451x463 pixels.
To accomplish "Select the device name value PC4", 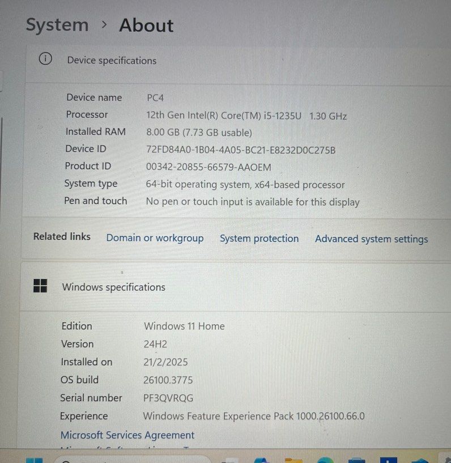I will [x=155, y=97].
